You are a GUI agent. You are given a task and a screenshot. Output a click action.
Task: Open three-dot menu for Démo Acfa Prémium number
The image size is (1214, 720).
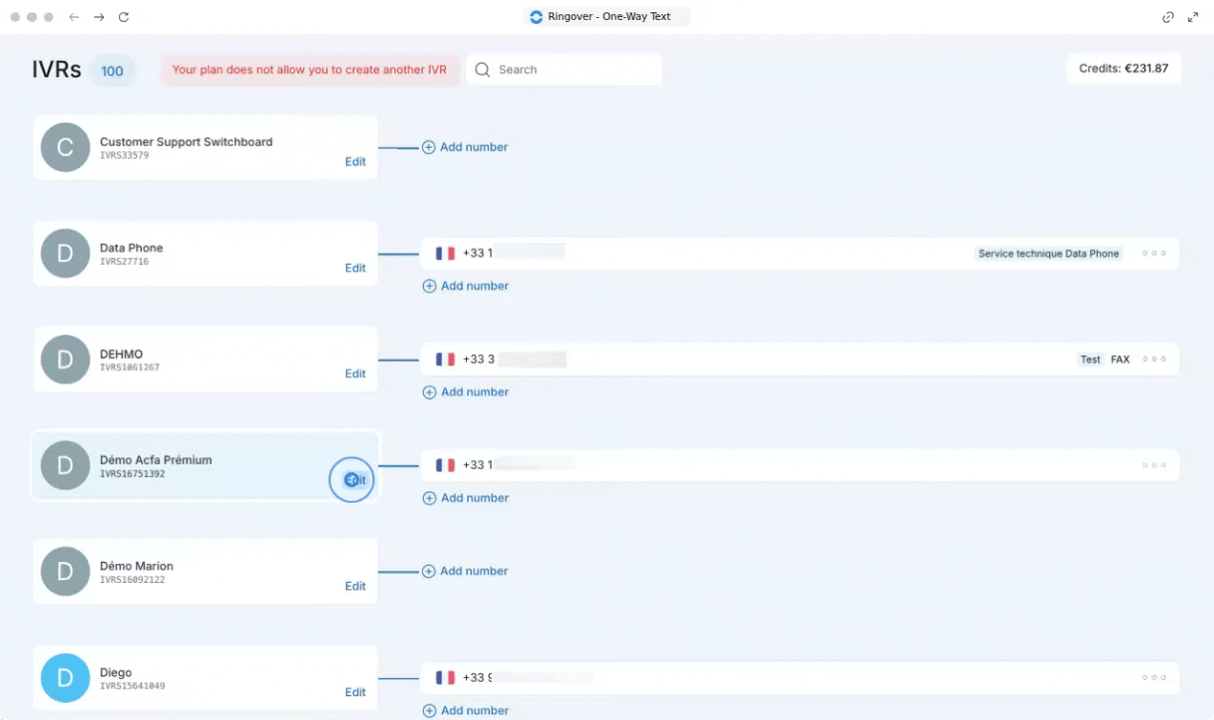(1154, 466)
